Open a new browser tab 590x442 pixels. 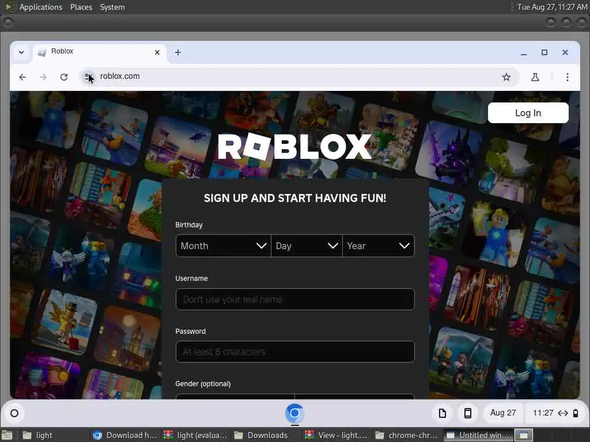pos(178,52)
